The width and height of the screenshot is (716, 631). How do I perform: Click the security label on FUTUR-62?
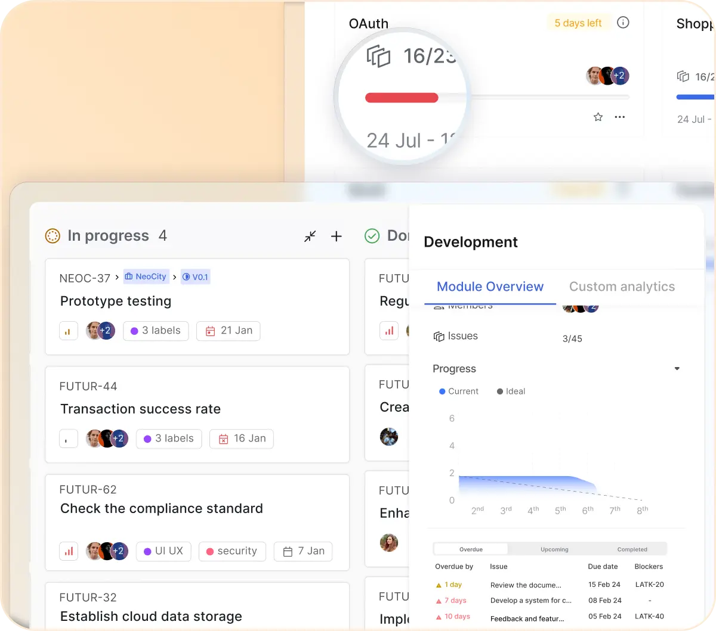232,551
